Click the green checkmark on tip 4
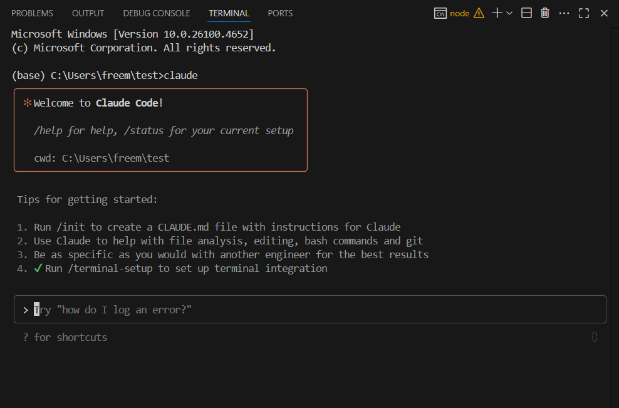Image resolution: width=619 pixels, height=408 pixels. pos(38,269)
